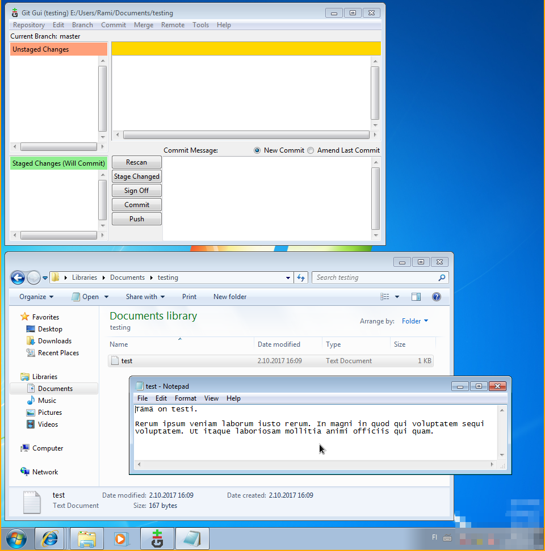545x551 pixels.
Task: Launch Windows Media Player from the taskbar
Action: point(121,538)
